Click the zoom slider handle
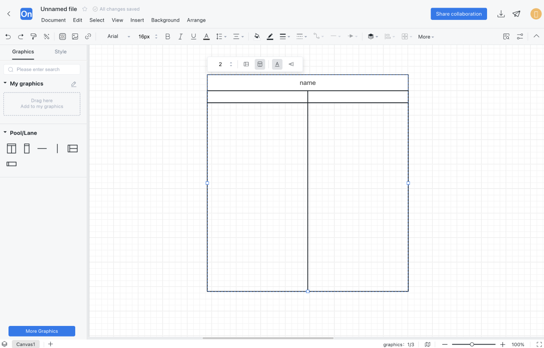The width and height of the screenshot is (544, 348). [472, 345]
